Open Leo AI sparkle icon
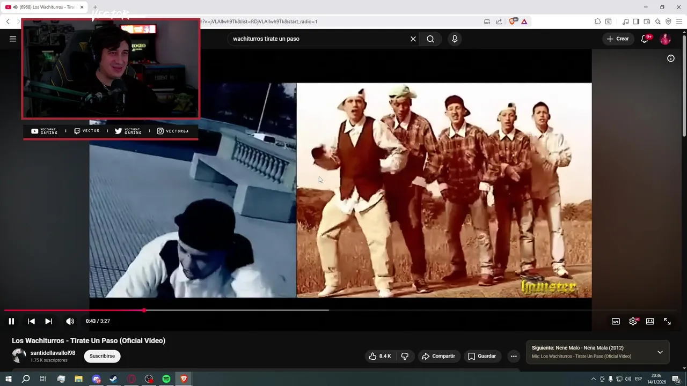Image resolution: width=687 pixels, height=386 pixels. (657, 21)
